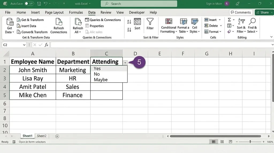Choose Yes from dropdown list
Viewport: 274px width, 153px height.
pos(109,68)
